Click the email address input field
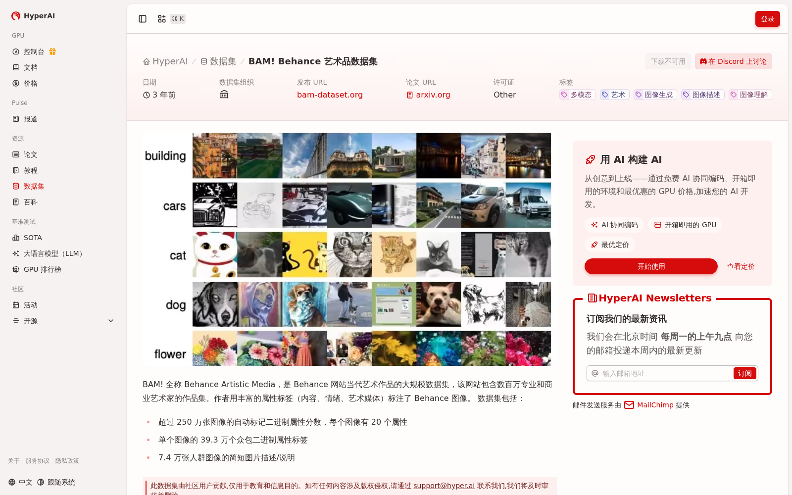 [666, 373]
